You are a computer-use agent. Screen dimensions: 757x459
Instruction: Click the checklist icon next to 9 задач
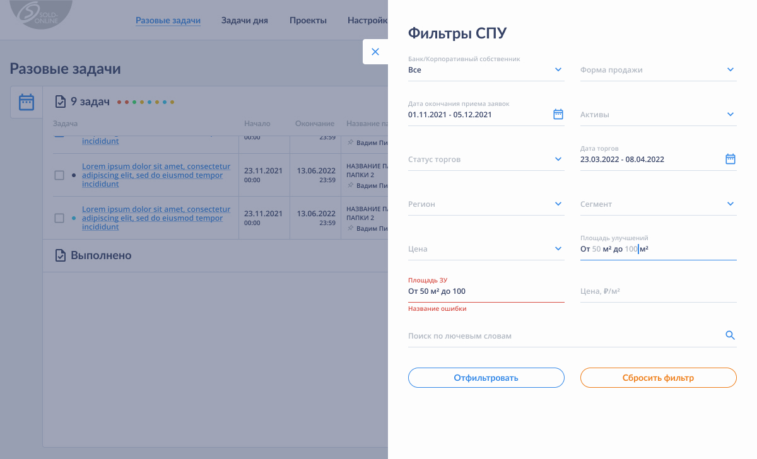click(x=60, y=102)
